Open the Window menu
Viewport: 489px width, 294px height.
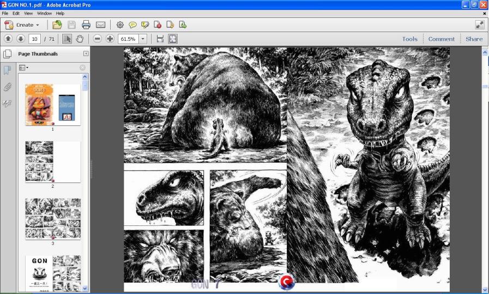point(44,14)
